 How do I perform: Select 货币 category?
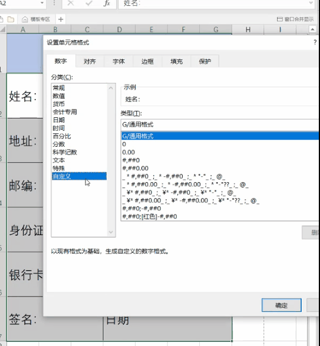click(79, 104)
